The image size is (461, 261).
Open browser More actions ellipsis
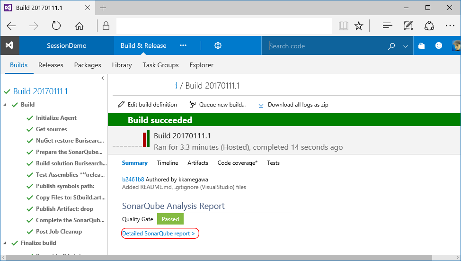pyautogui.click(x=450, y=26)
